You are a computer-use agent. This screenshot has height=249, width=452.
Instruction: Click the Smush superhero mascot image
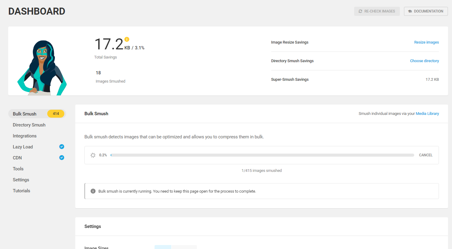[42, 68]
